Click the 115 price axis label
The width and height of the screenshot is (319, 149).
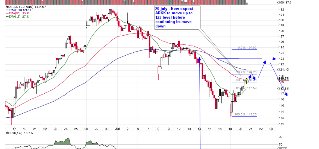coord(282,106)
